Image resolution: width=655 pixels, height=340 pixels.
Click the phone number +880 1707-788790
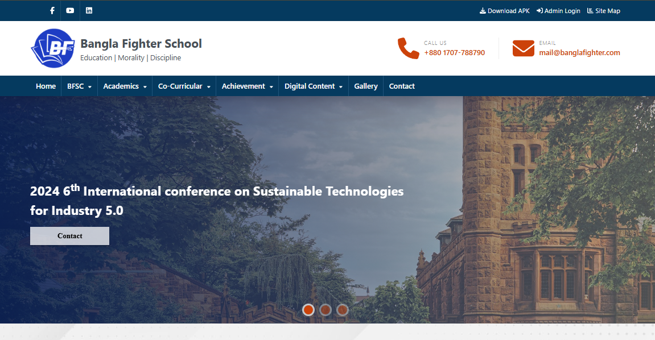454,52
